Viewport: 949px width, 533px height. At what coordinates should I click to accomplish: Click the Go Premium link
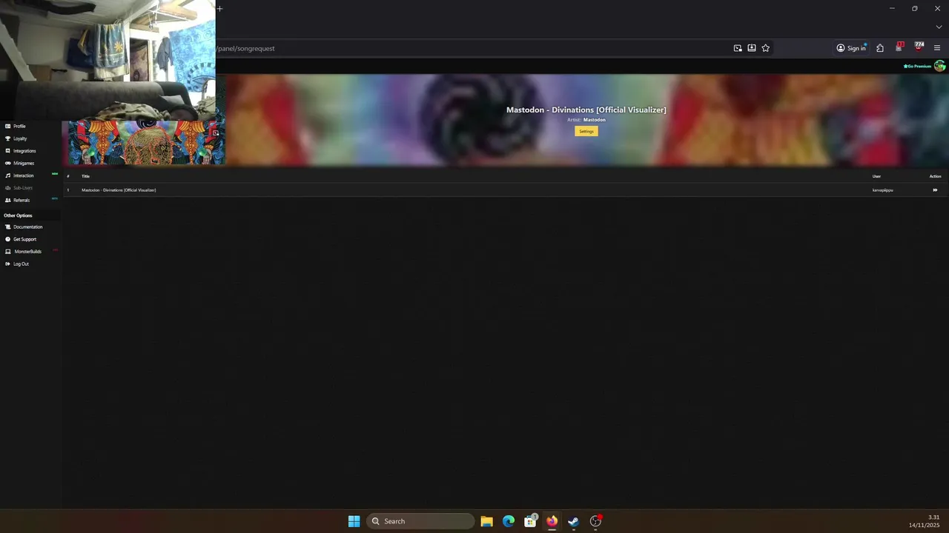click(917, 66)
